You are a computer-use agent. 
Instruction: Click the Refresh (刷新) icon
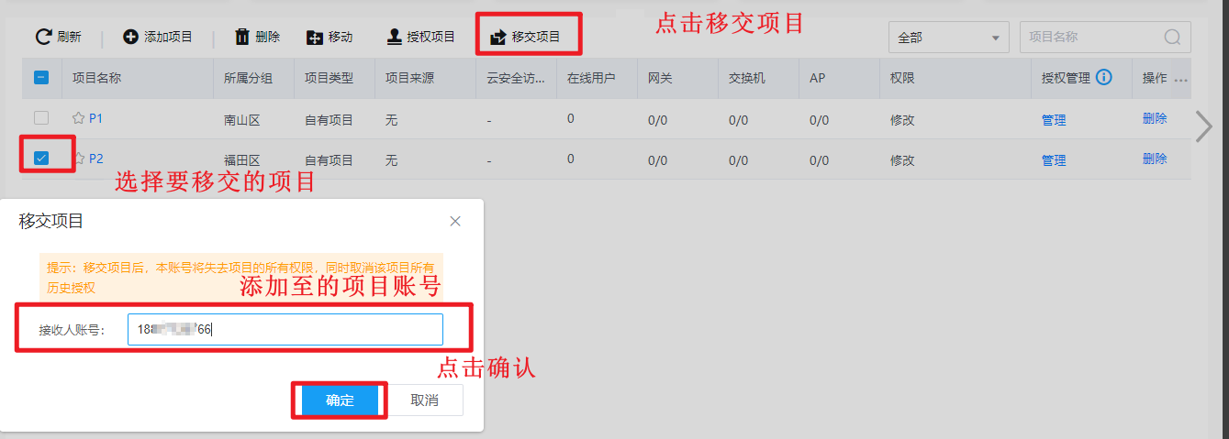(x=43, y=37)
